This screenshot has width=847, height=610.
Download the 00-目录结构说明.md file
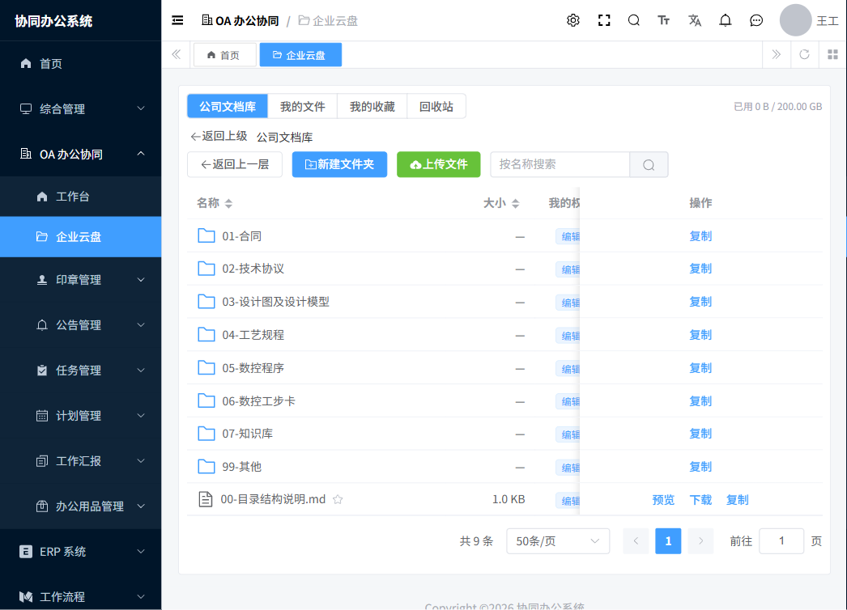tap(700, 500)
